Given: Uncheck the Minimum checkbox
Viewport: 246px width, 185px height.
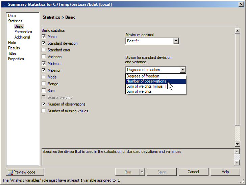Looking at the screenshot, I should [44, 64].
